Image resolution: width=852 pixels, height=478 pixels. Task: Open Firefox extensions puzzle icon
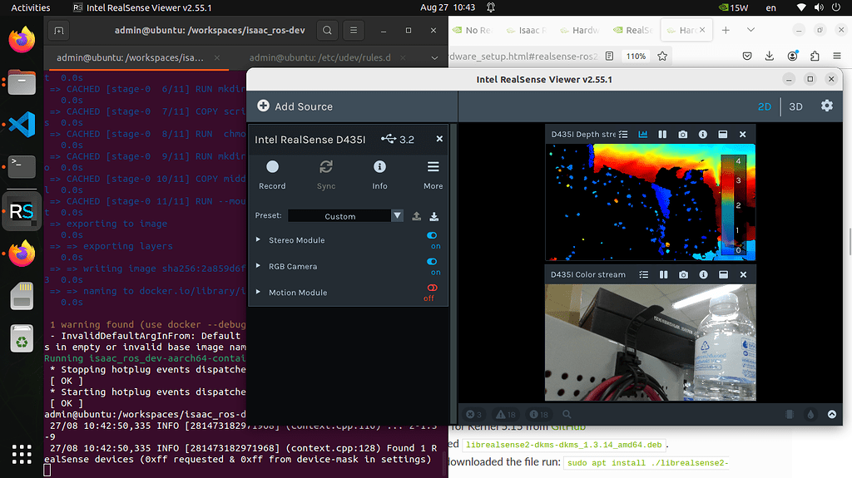point(815,56)
